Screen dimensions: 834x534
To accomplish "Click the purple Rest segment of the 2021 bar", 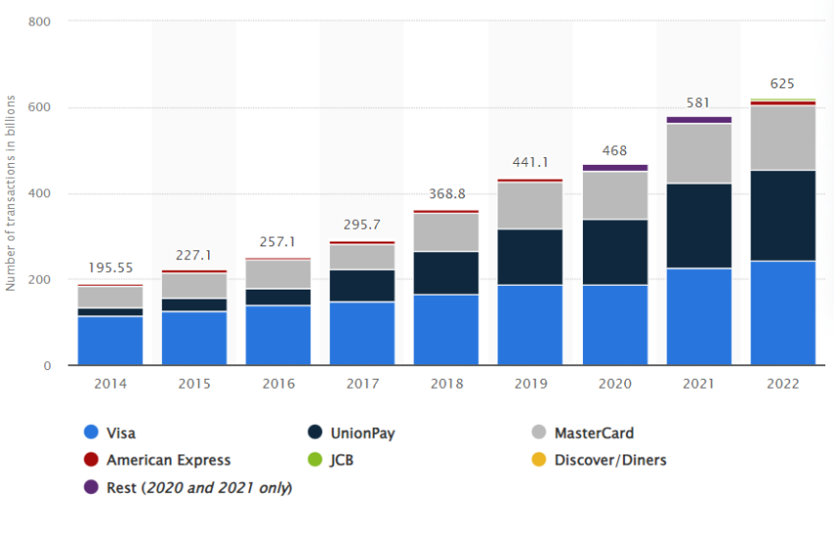I will click(x=699, y=120).
